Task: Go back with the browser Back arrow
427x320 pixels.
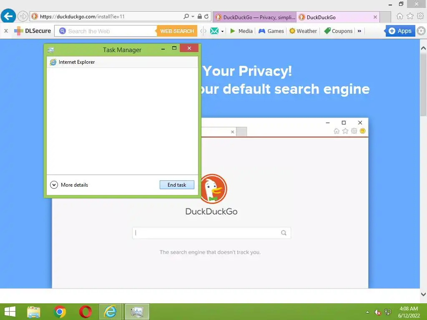Action: [x=8, y=16]
